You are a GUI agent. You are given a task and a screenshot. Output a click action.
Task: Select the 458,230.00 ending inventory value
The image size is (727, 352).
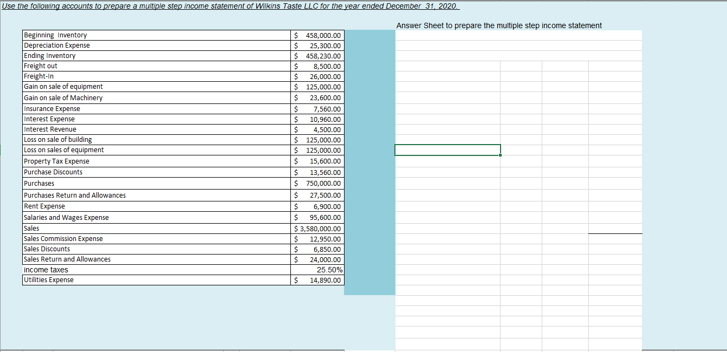(x=318, y=56)
